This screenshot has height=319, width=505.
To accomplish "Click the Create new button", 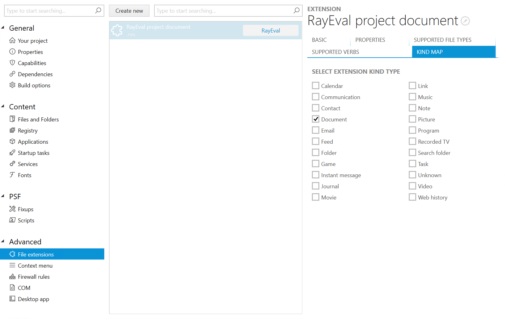I will 129,11.
